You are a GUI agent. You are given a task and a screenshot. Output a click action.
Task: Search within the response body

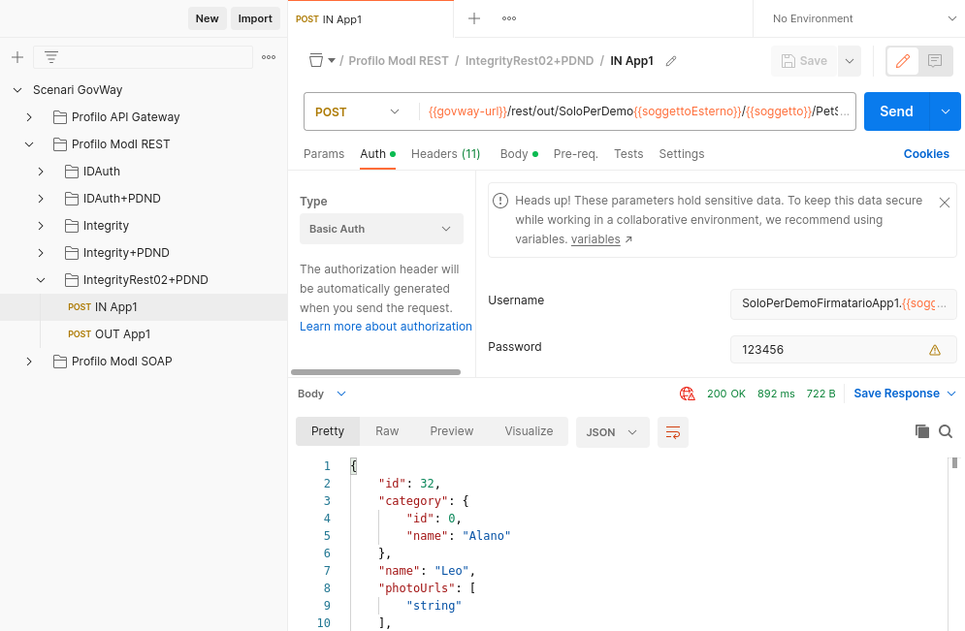pos(946,431)
